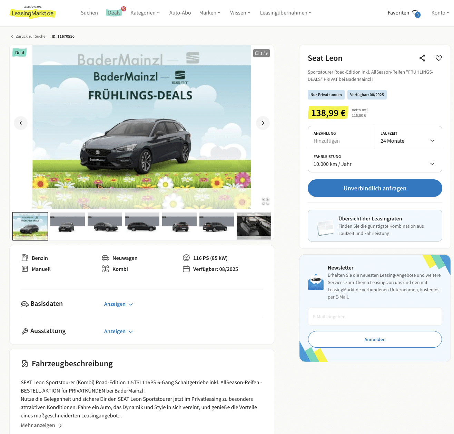This screenshot has width=454, height=434.
Task: Open Auto-Abo in navigation
Action: pyautogui.click(x=180, y=13)
